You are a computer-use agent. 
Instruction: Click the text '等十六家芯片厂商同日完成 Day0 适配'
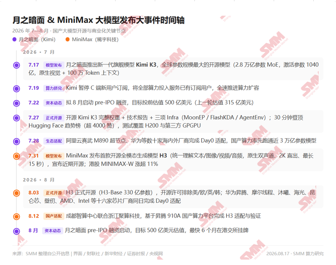[x=136, y=201]
